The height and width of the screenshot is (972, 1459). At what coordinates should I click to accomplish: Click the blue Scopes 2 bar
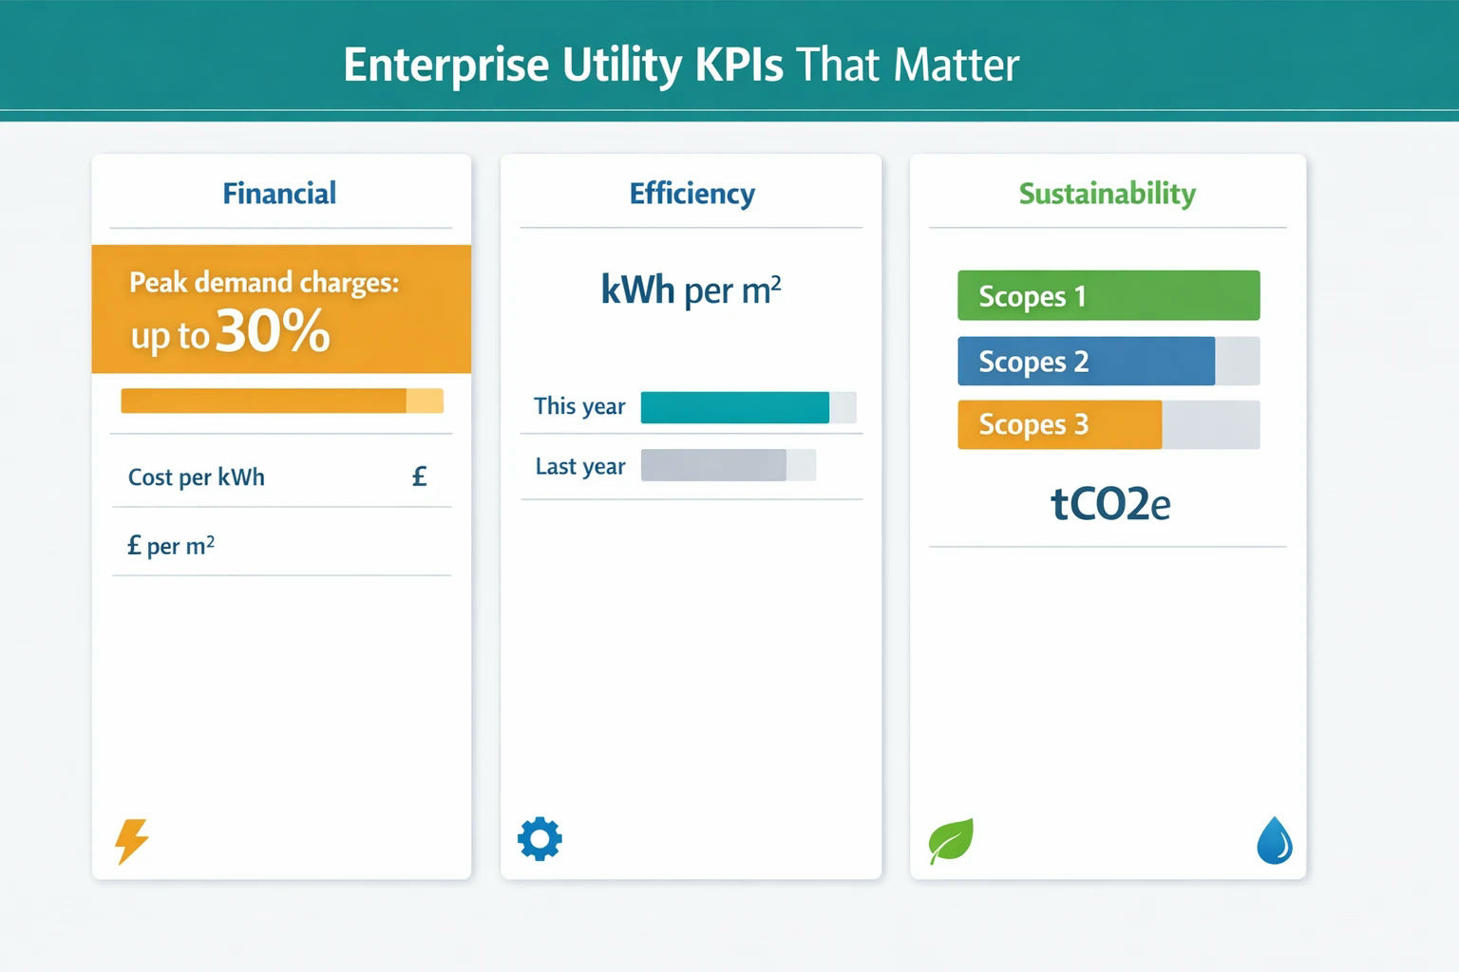click(1086, 361)
